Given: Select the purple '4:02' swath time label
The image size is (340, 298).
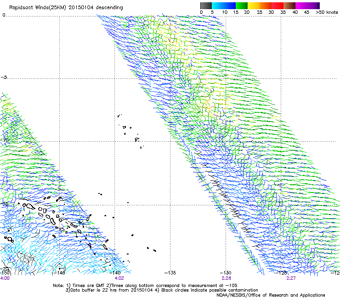Looking at the screenshot, I should (119, 278).
